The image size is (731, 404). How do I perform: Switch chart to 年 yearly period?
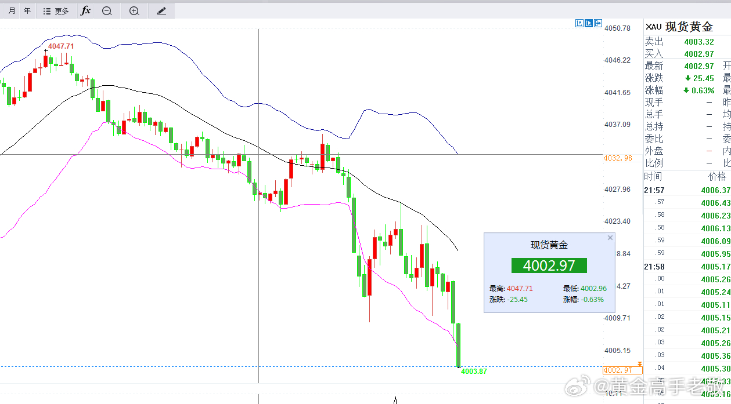click(x=27, y=10)
